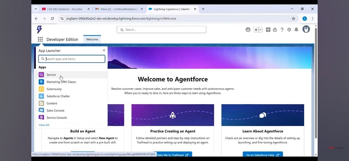Open the Help question mark icon
The width and height of the screenshot is (349, 161).
(282, 30)
